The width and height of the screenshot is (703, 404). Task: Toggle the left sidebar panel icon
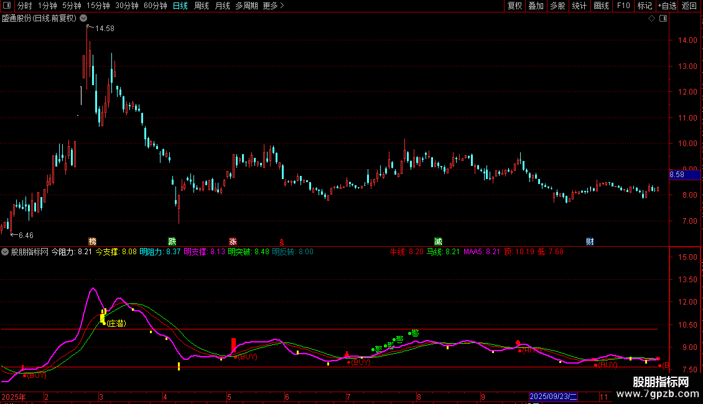[x=6, y=6]
